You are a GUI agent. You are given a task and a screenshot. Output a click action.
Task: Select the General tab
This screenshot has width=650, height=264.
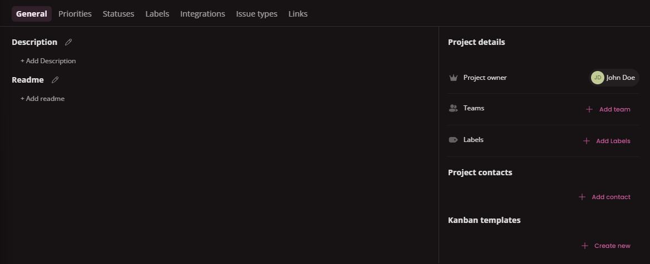32,14
